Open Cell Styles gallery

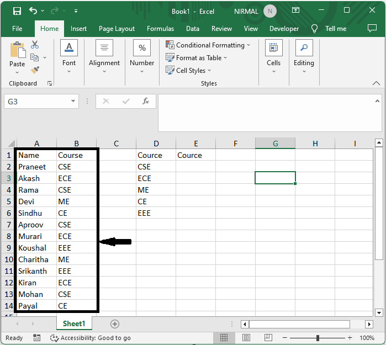pos(188,71)
